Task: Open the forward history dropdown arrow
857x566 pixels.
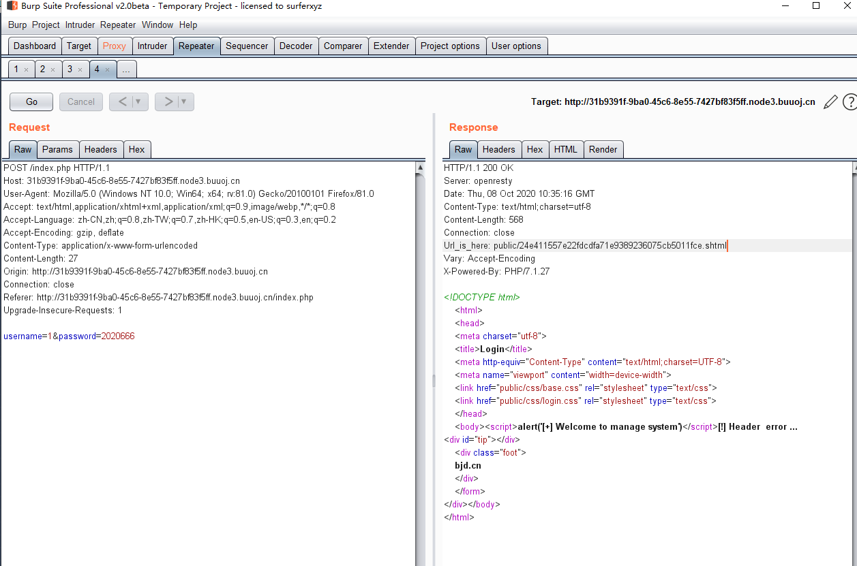Action: click(x=185, y=101)
